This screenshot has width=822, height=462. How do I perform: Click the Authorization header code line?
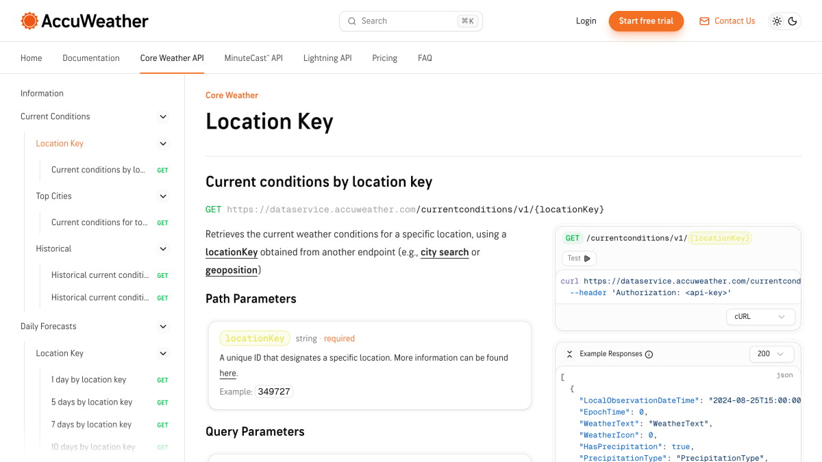point(651,293)
